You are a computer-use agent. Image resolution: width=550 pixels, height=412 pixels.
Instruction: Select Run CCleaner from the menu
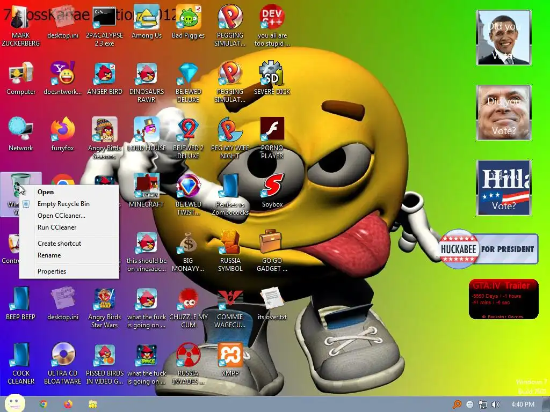[x=69, y=227]
